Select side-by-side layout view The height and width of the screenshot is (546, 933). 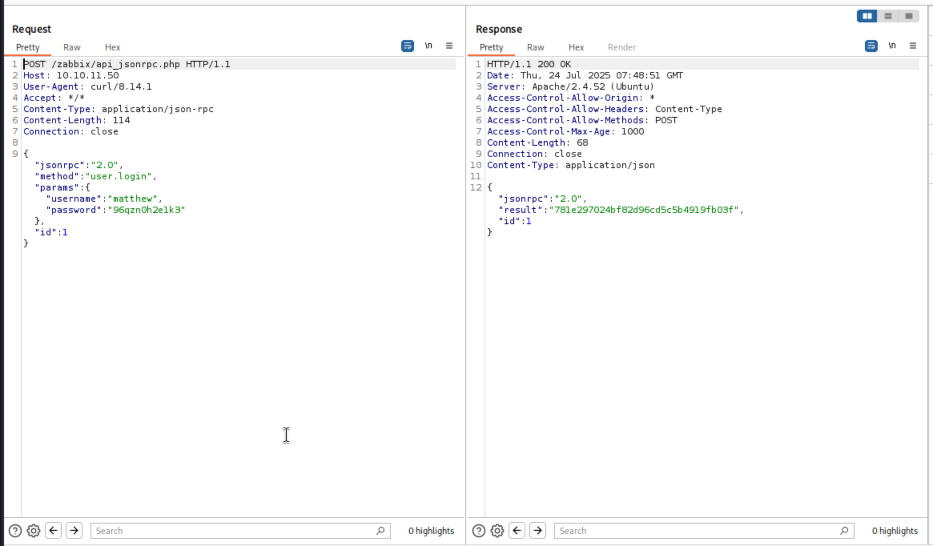[867, 16]
